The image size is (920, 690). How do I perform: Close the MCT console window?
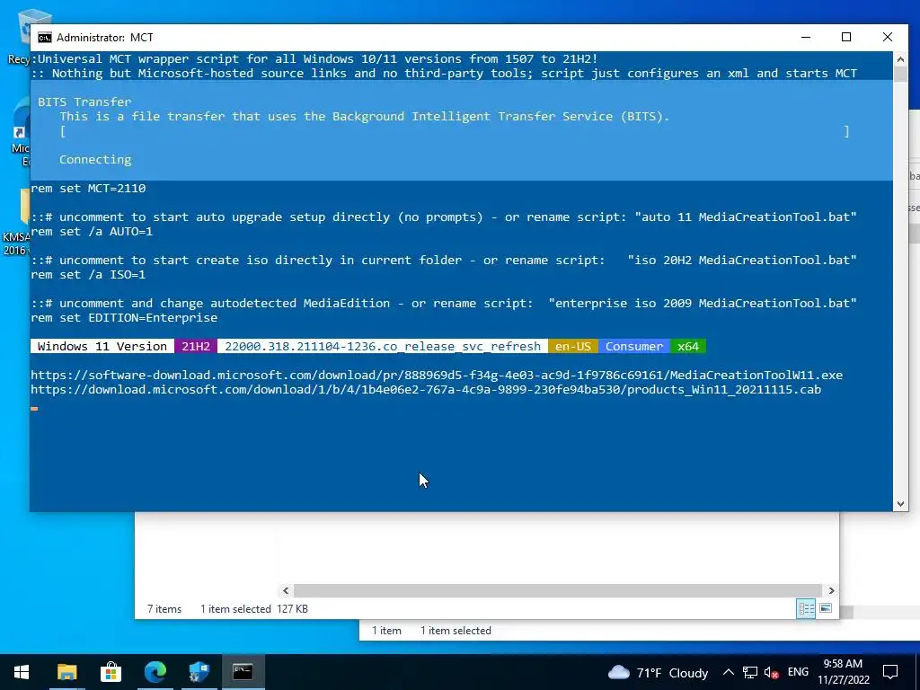coord(887,37)
